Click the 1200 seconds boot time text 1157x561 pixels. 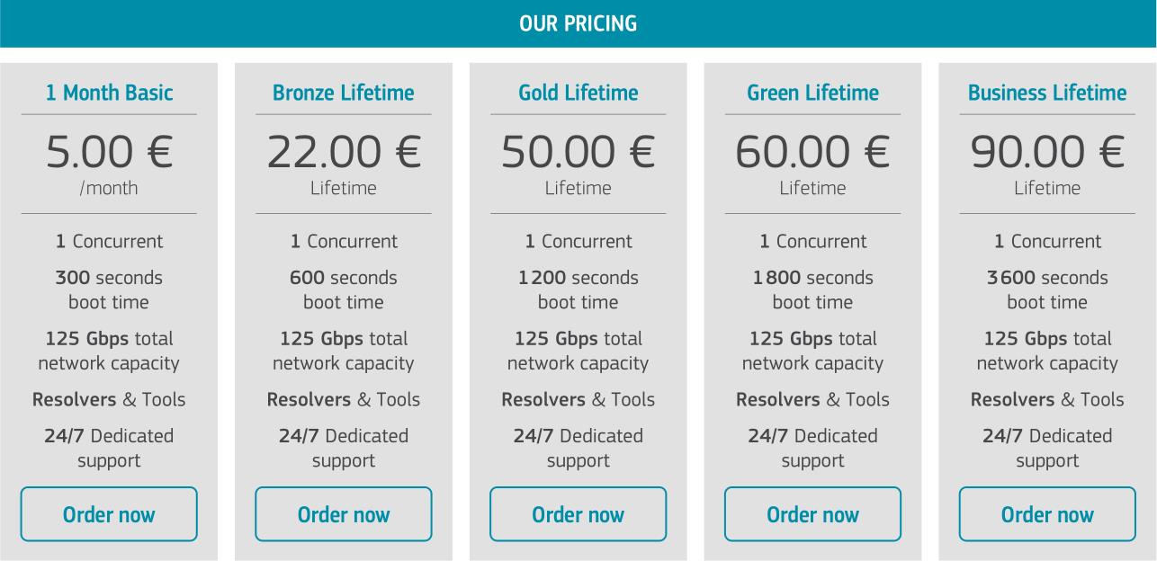[578, 289]
